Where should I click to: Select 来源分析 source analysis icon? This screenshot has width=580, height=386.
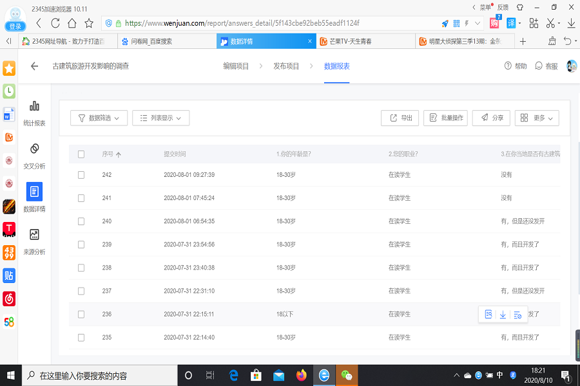(x=34, y=241)
